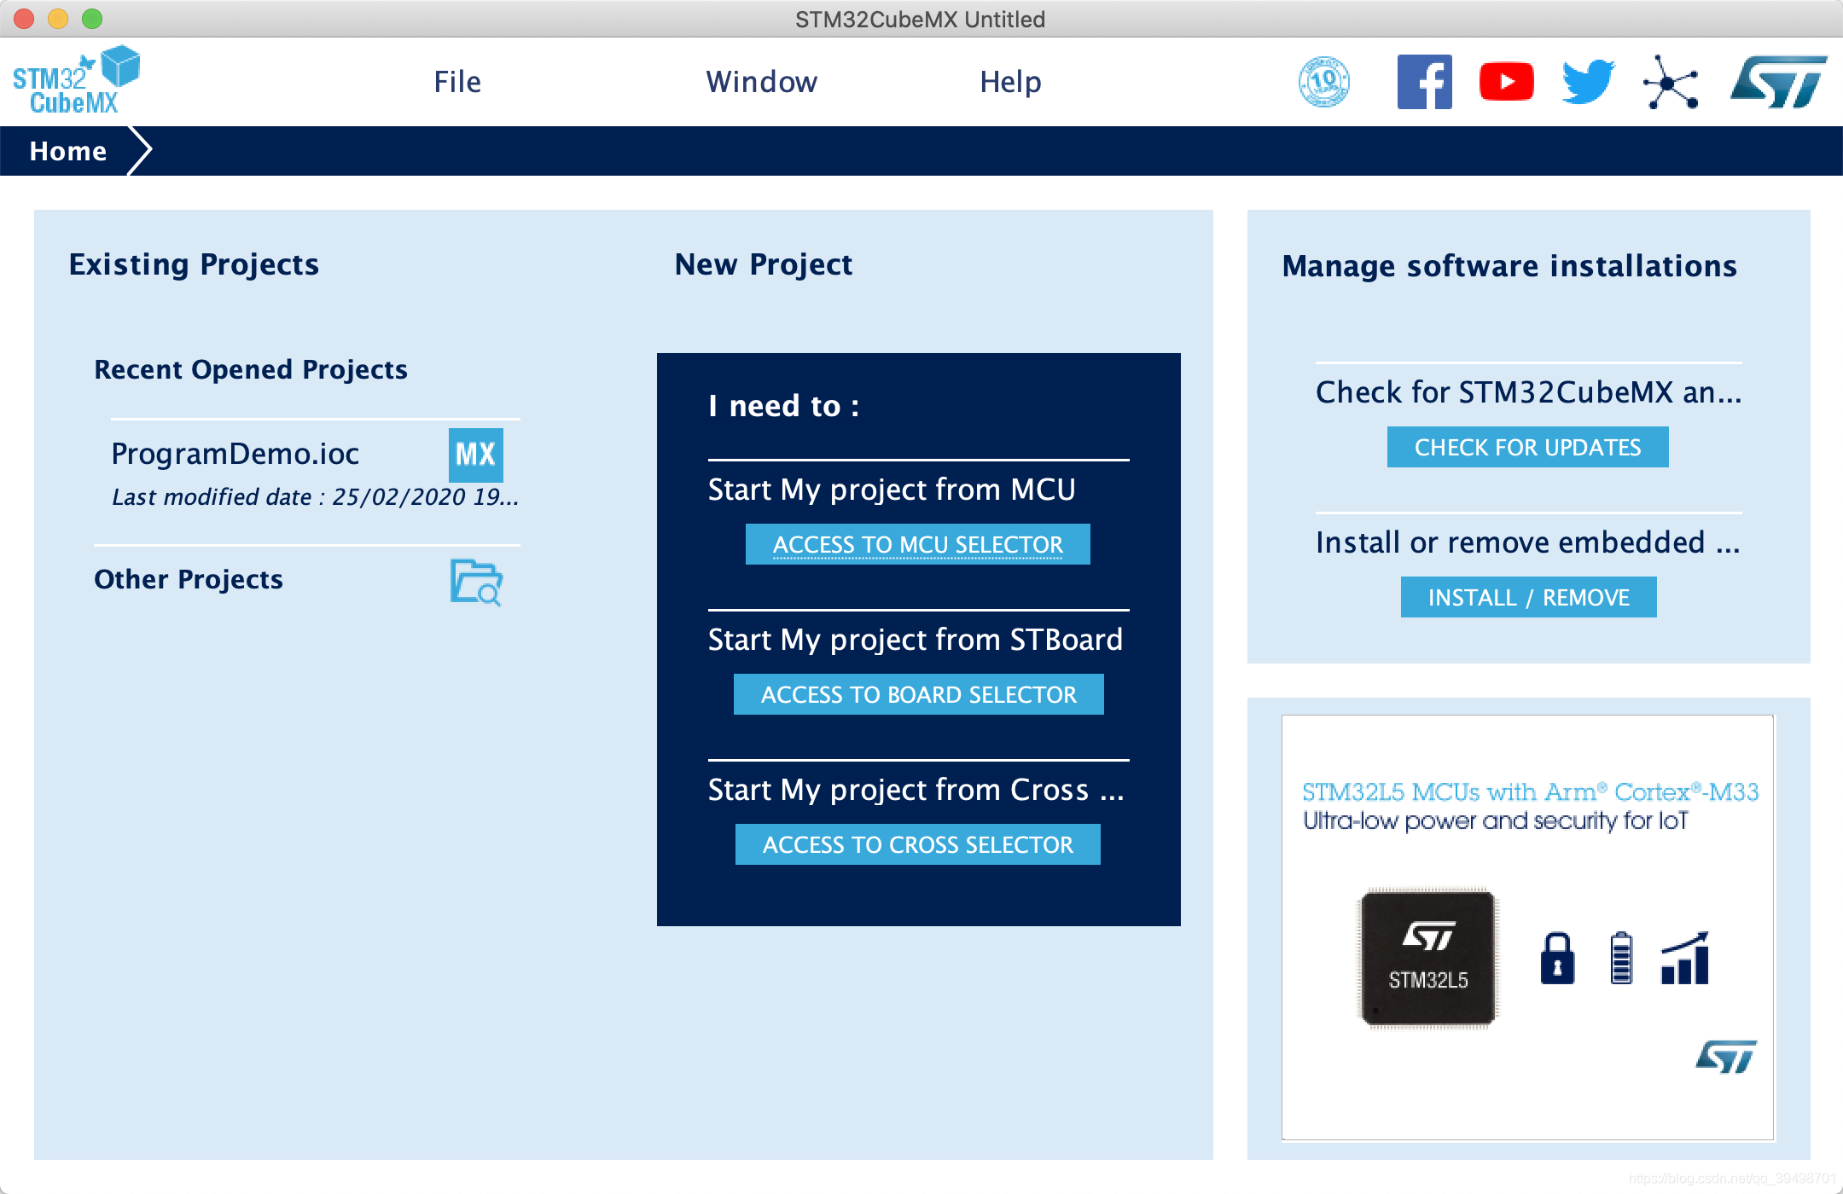This screenshot has height=1194, width=1843.
Task: Open the Window menu
Action: pyautogui.click(x=761, y=82)
